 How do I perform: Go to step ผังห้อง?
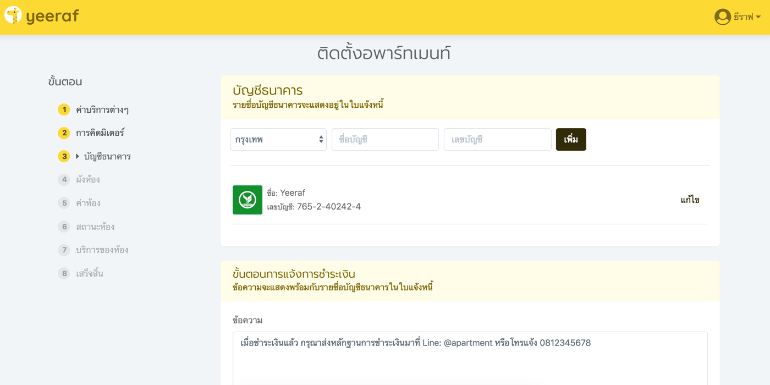(x=88, y=179)
